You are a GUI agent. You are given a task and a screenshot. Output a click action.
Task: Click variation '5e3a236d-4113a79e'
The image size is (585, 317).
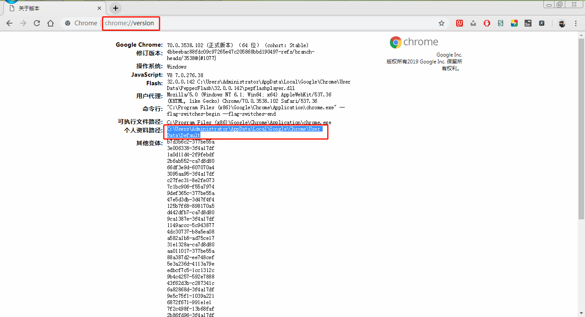191,264
